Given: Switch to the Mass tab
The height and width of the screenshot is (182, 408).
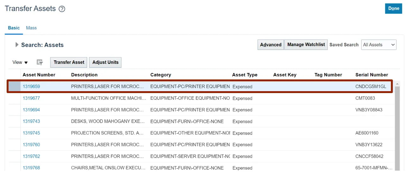Looking at the screenshot, I should 31,28.
